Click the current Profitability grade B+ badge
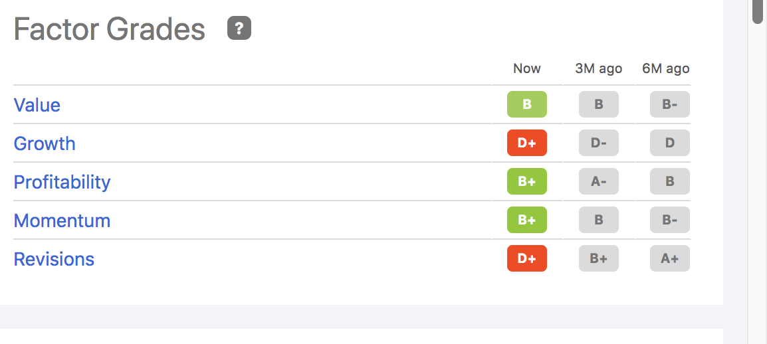Viewport: 767px width, 344px height. [x=527, y=181]
